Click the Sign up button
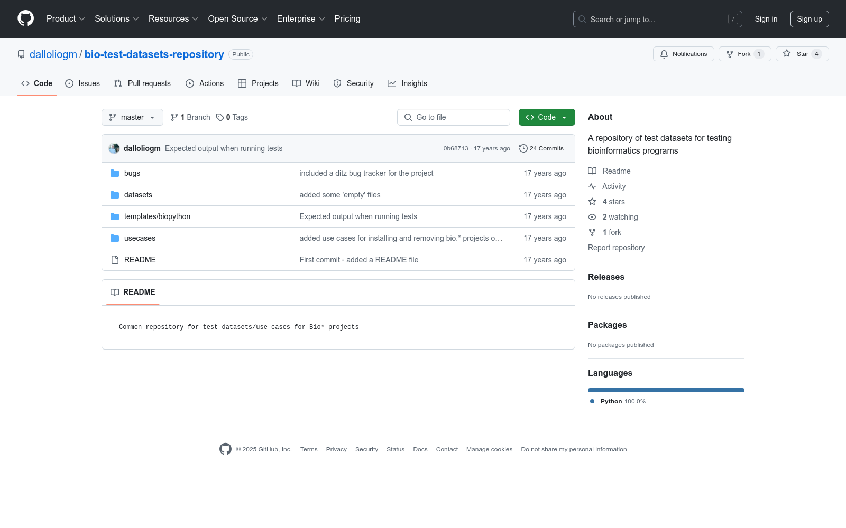The width and height of the screenshot is (846, 528). tap(810, 19)
